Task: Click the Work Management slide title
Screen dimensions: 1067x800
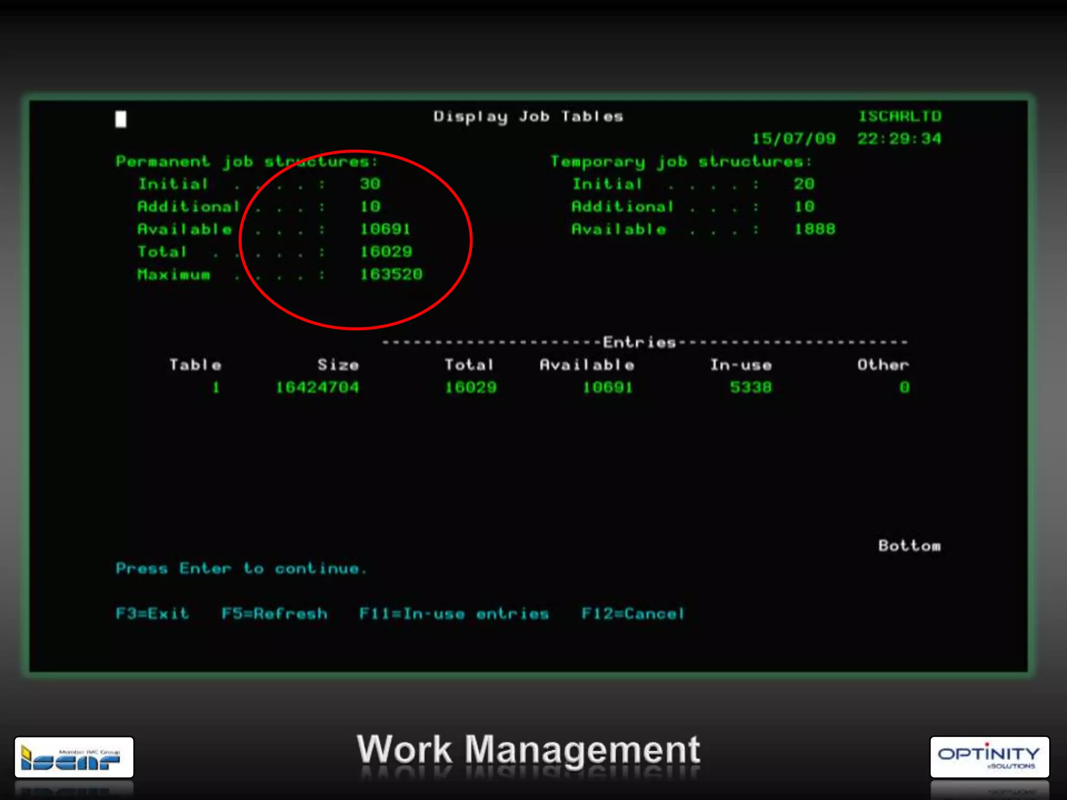Action: pyautogui.click(x=528, y=750)
